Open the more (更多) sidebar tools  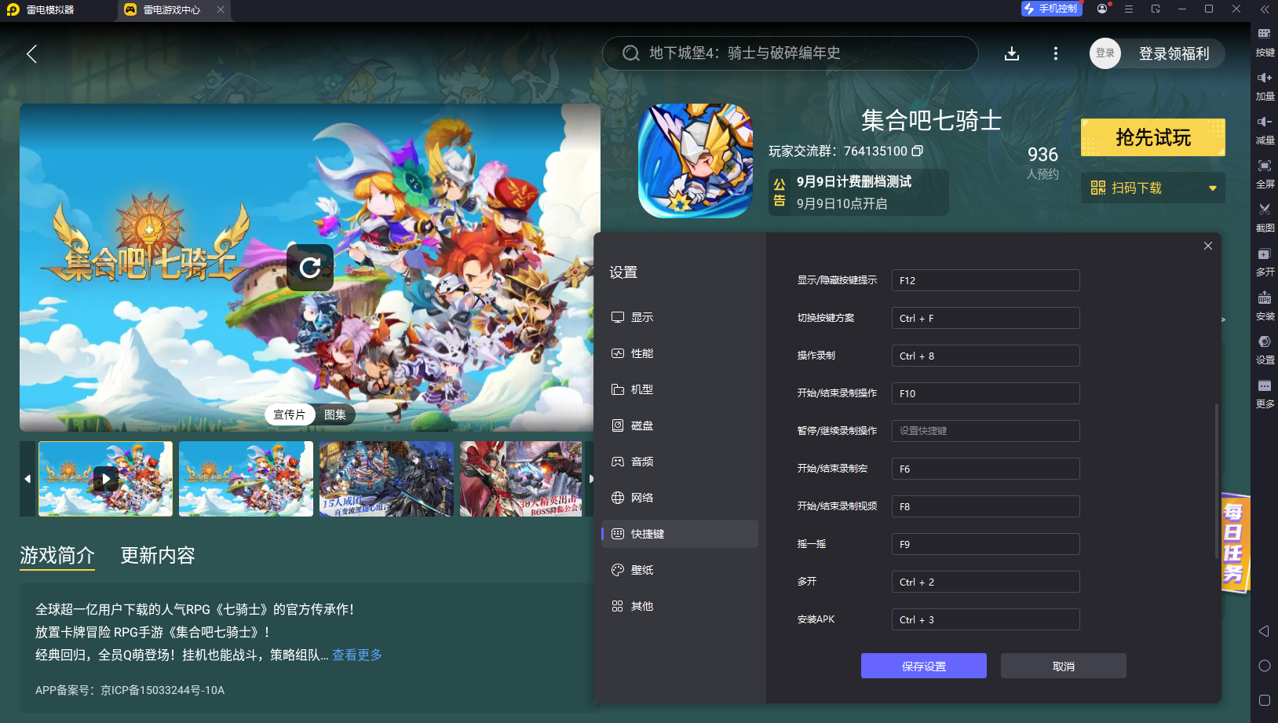[1265, 394]
